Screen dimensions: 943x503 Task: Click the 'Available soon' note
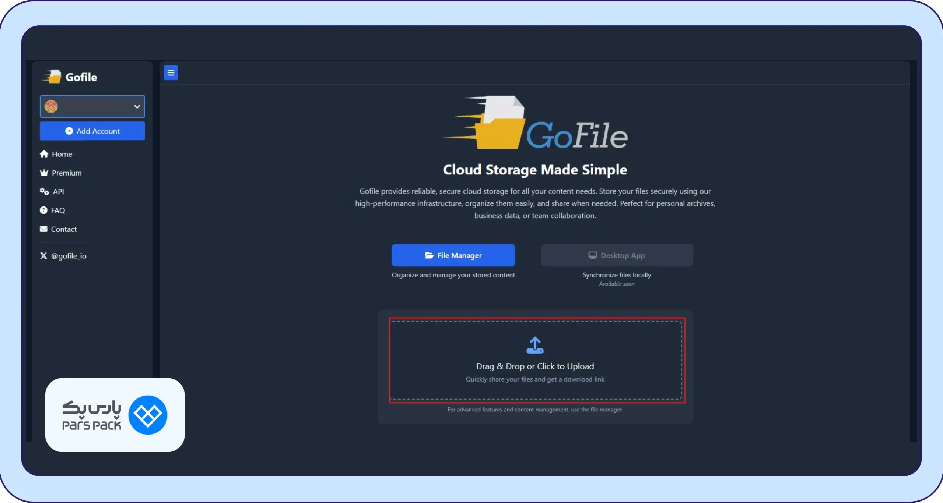617,284
